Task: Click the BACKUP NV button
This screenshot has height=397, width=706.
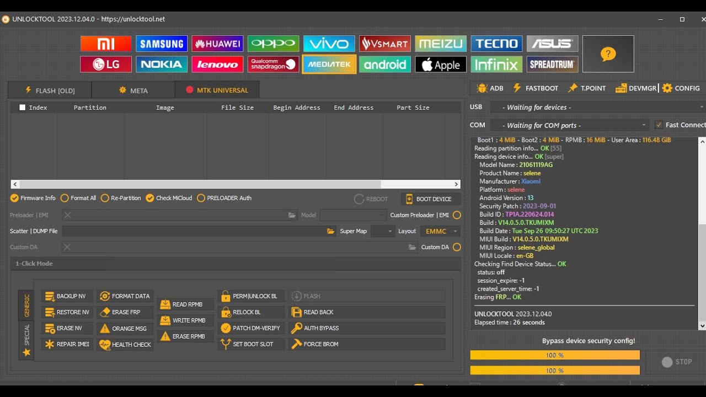Action: [x=67, y=296]
